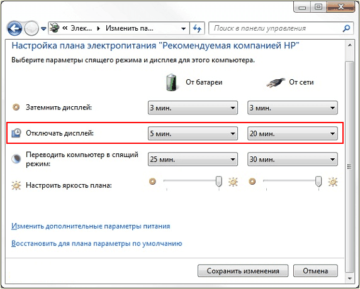Image resolution: width=360 pixels, height=289 pixels.
Task: Open the 20 мин. display off dropdown
Action: click(x=293, y=133)
